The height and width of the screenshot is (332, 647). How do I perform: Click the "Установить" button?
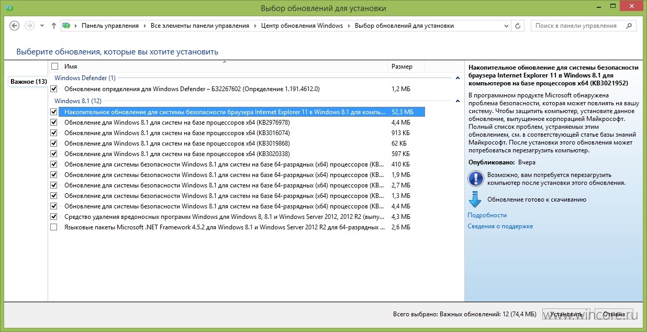565,314
